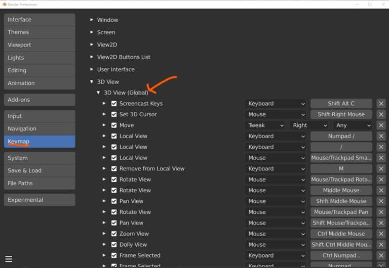
Task: Change the Shift Right Mouse shortcut
Action: pos(341,114)
